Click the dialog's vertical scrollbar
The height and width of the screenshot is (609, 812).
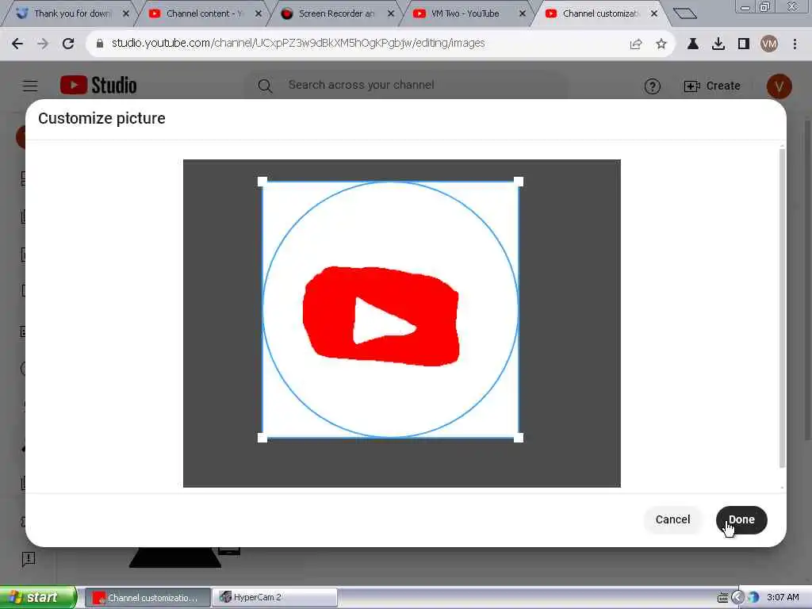tap(782, 308)
